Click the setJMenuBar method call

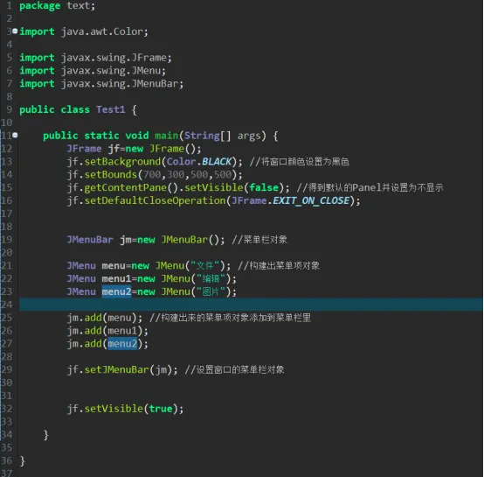click(117, 369)
